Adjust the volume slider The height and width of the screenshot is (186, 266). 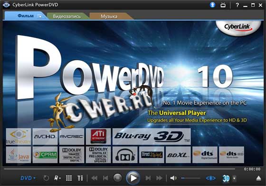pyautogui.click(x=191, y=178)
